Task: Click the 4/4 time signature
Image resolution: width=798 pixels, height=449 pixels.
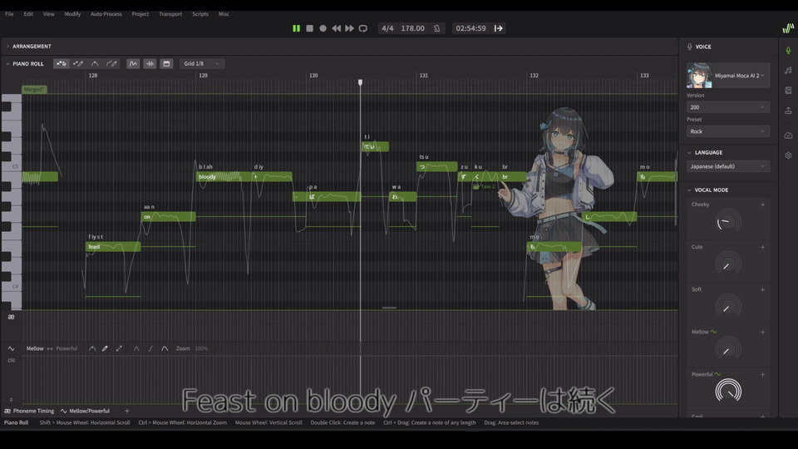Action: click(387, 28)
